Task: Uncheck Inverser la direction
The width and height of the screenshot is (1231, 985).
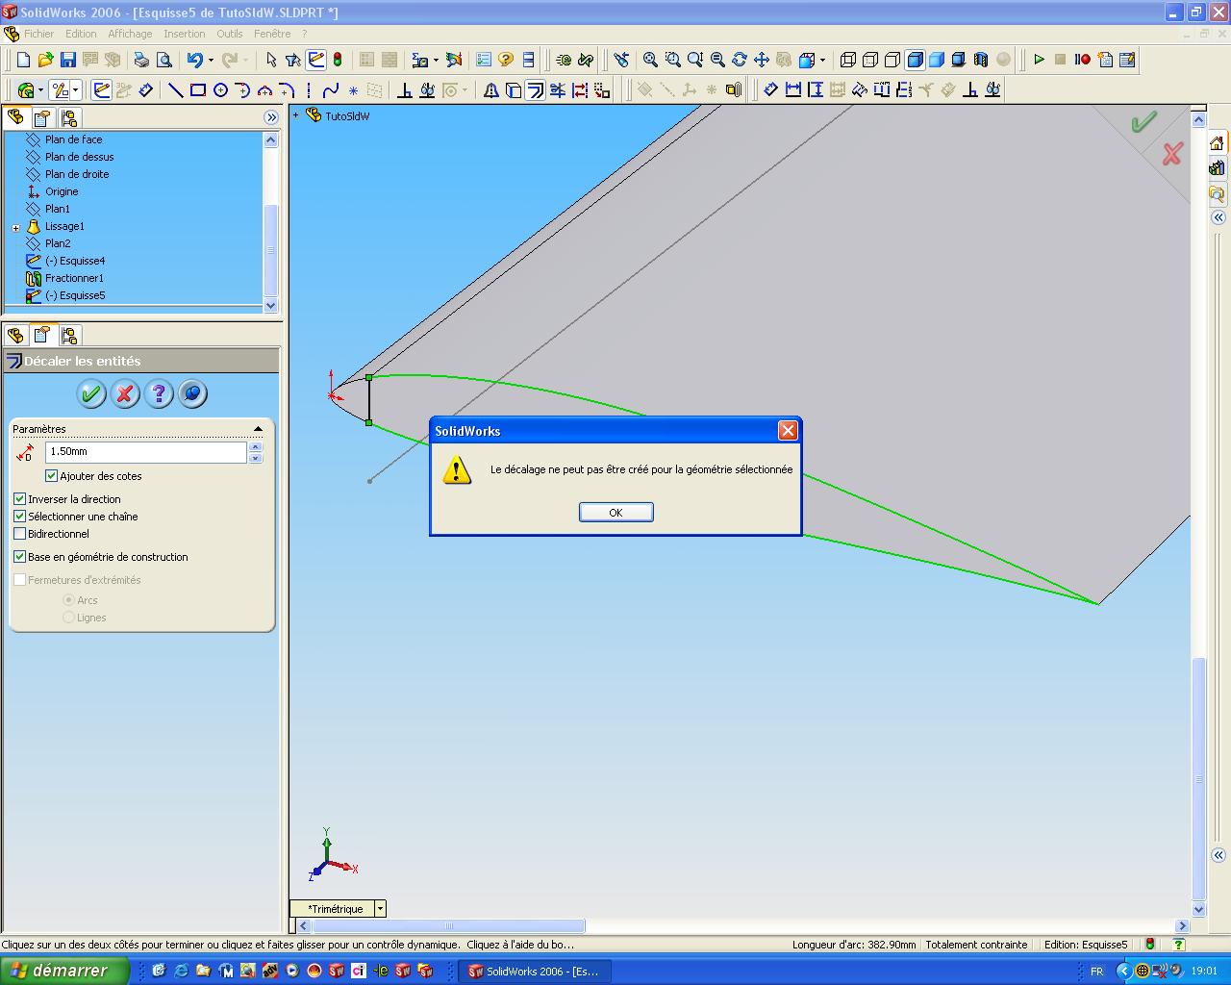Action: tap(19, 499)
